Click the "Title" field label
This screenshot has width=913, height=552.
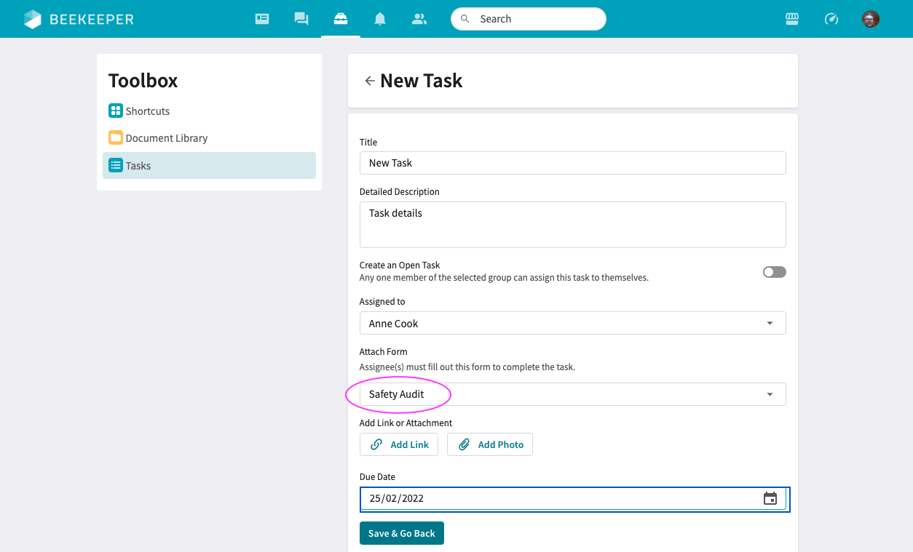(x=368, y=142)
